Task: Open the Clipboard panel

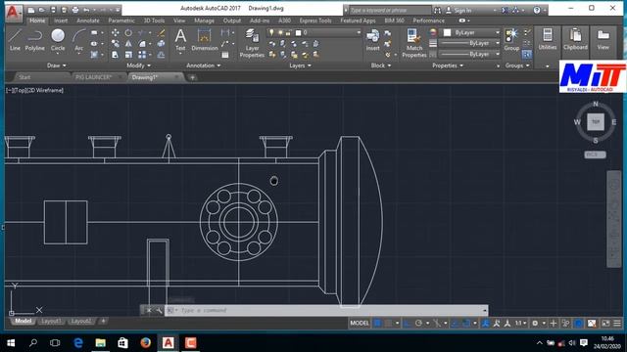Action: [575, 39]
